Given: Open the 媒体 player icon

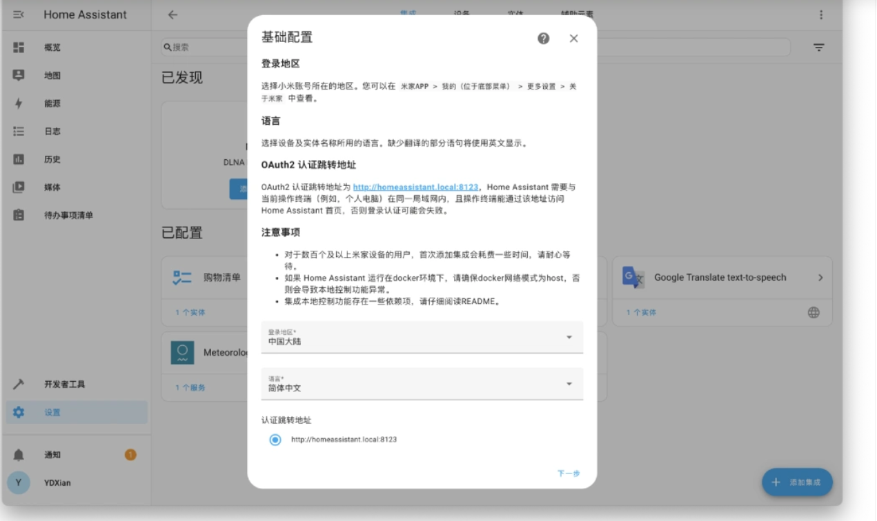Looking at the screenshot, I should 19,187.
